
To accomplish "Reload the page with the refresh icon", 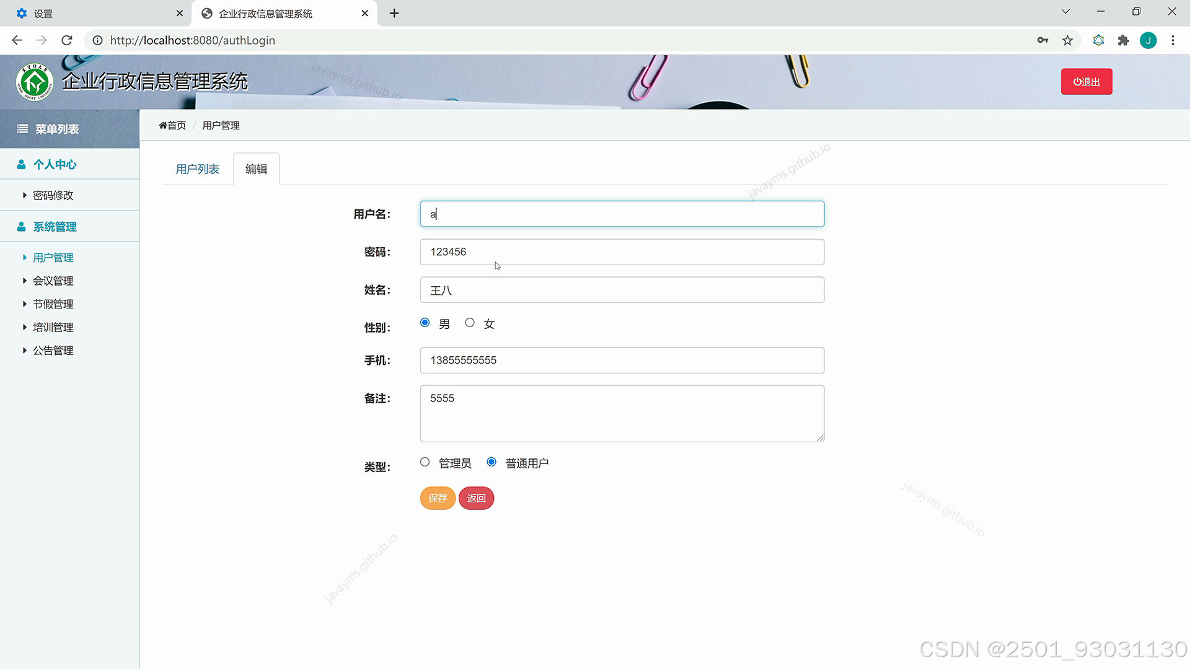I will pyautogui.click(x=67, y=40).
